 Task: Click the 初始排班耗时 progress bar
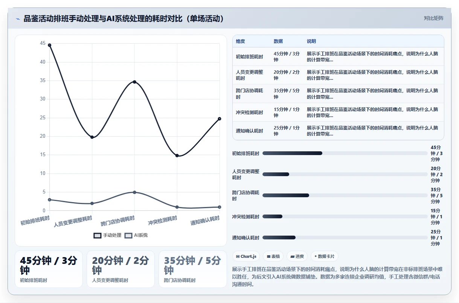(345, 153)
